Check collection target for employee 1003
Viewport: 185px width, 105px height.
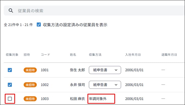click(x=10, y=99)
